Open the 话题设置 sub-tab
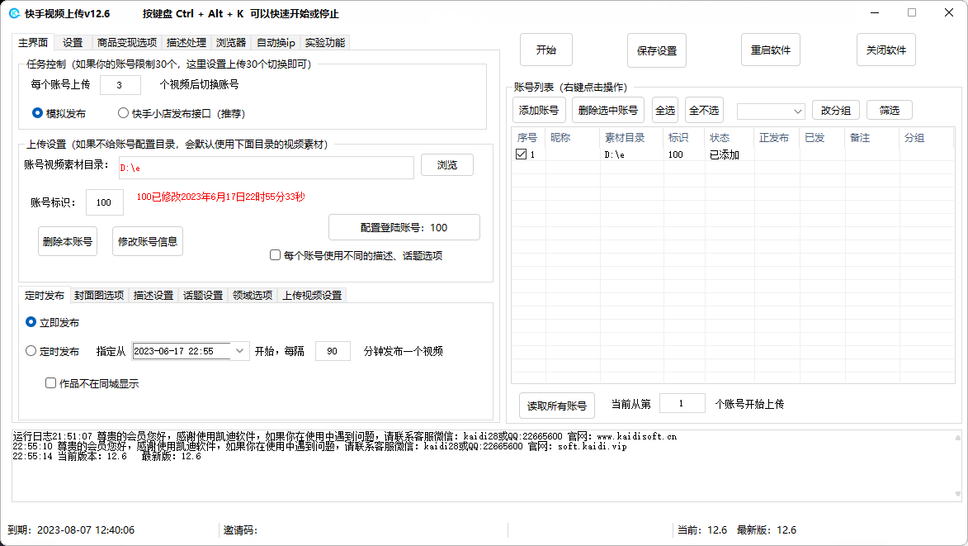 [202, 295]
